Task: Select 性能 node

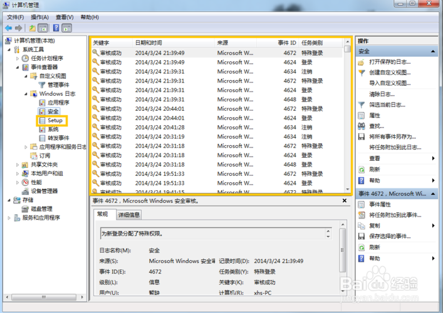Action: [36, 182]
